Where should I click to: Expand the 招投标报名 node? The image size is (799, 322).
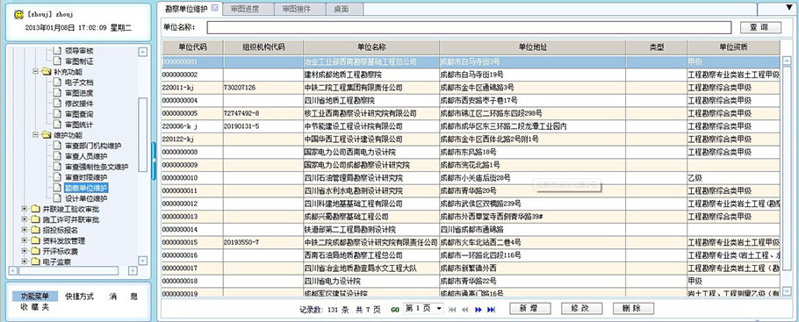24,230
